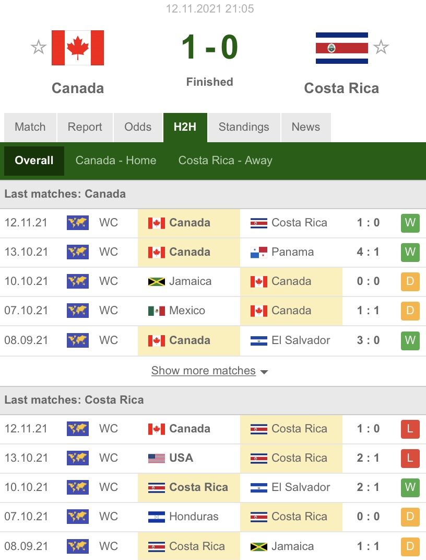Expand Show more matches for Canada
This screenshot has width=426, height=560.
click(x=204, y=371)
